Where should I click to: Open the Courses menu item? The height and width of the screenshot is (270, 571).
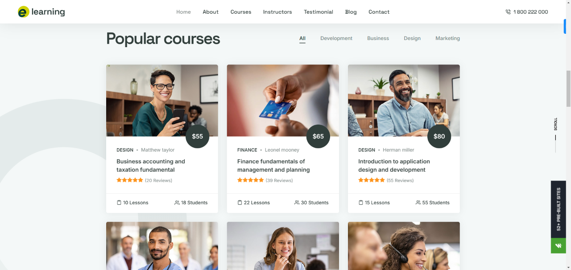241,12
